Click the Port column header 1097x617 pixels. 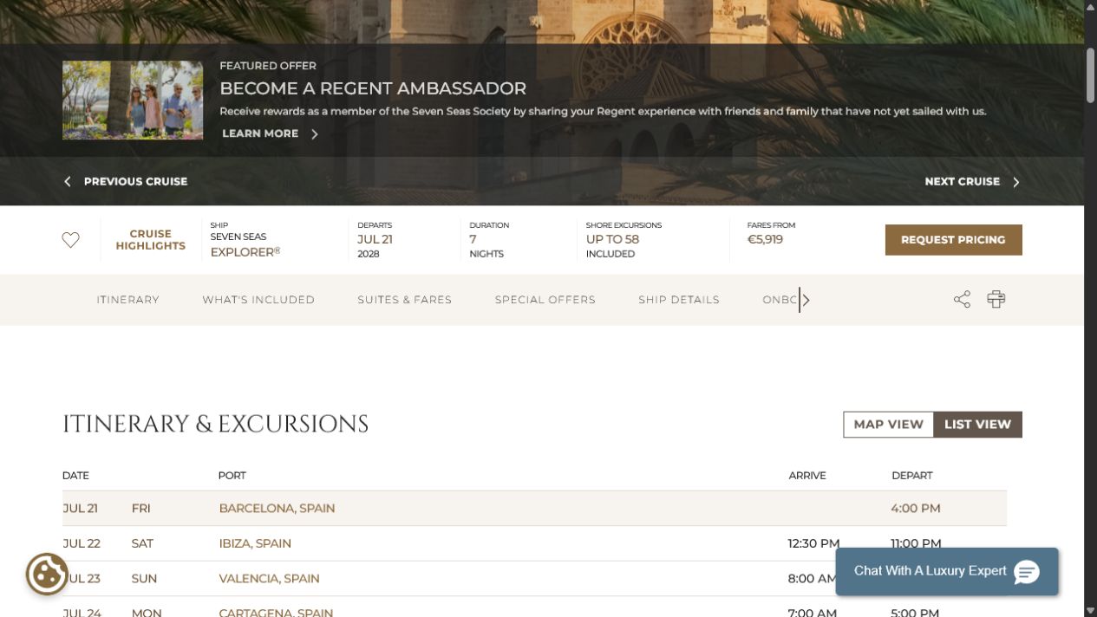pos(232,476)
